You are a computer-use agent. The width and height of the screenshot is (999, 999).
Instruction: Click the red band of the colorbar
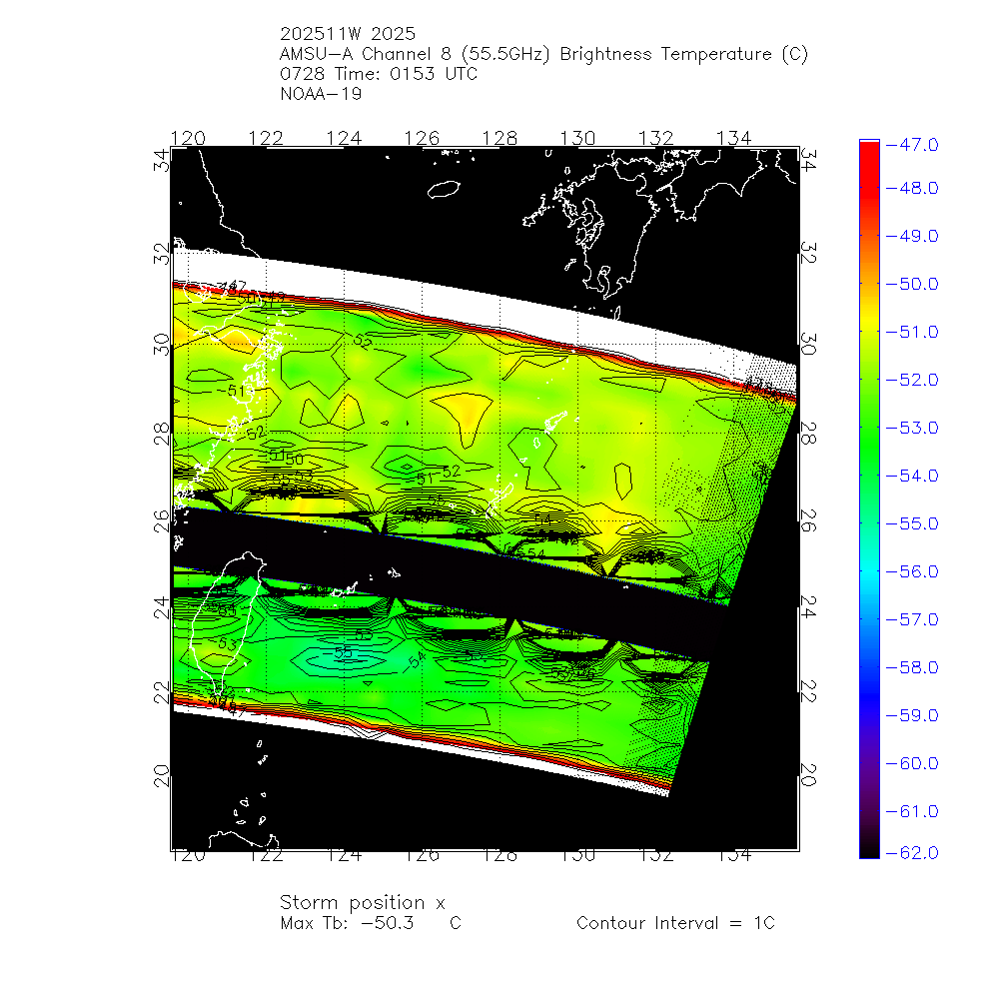point(869,169)
